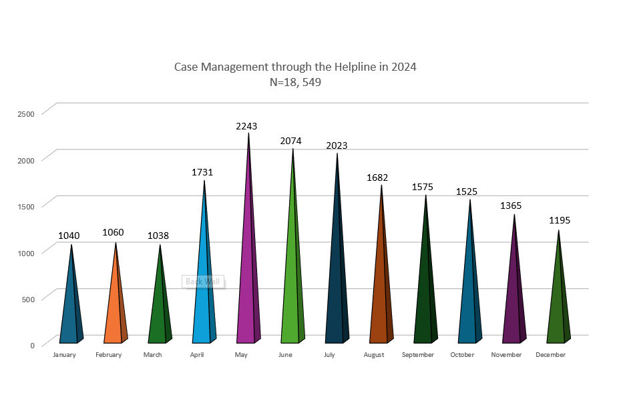
Task: Select the chart title about Case Management
Action: (295, 67)
